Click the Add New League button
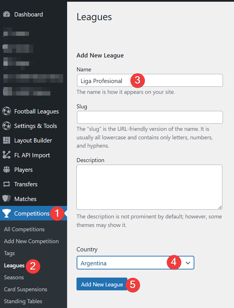Image resolution: width=234 pixels, height=308 pixels. click(x=102, y=284)
